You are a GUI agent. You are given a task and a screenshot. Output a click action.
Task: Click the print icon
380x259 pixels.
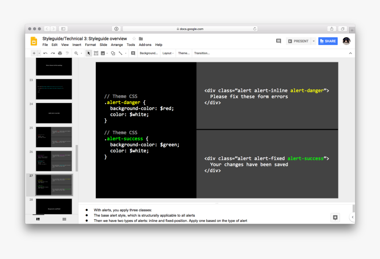tap(60, 53)
